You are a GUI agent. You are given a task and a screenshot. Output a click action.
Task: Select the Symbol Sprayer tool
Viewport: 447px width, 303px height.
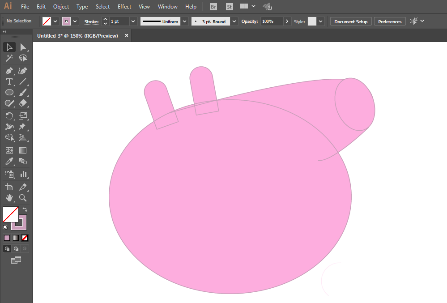(9, 174)
